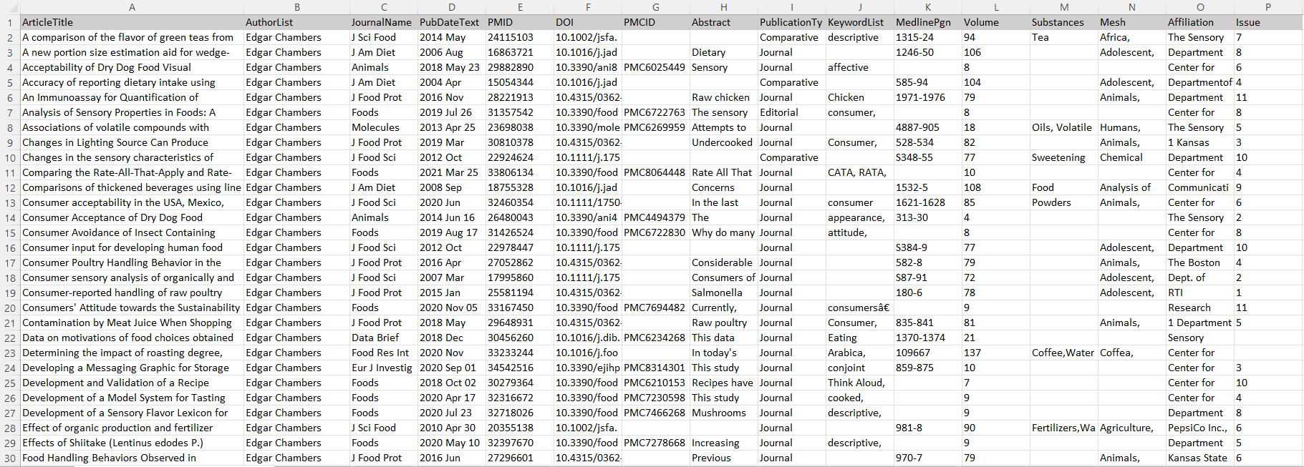
Task: Select row 30 header
Action: pyautogui.click(x=10, y=458)
